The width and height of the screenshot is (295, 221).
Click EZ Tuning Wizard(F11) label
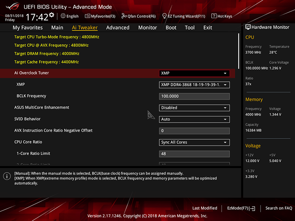(x=186, y=16)
